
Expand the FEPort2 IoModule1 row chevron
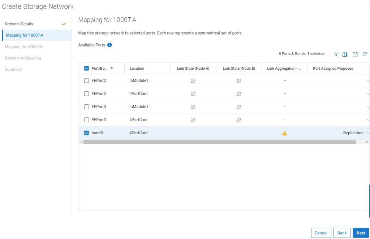[368, 81]
